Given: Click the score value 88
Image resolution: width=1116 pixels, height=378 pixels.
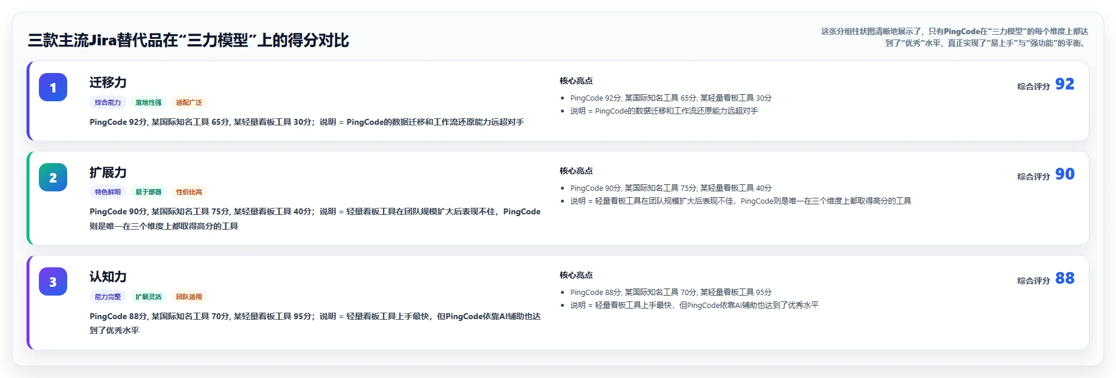Looking at the screenshot, I should coord(1065,278).
